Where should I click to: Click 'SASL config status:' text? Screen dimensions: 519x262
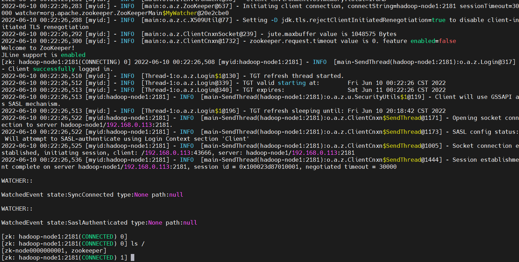(x=485, y=132)
